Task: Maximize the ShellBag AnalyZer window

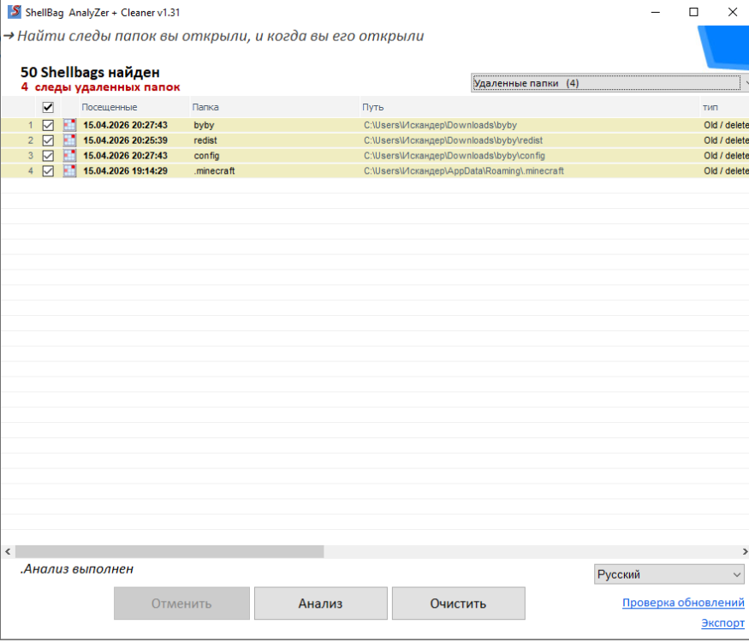Action: [693, 13]
